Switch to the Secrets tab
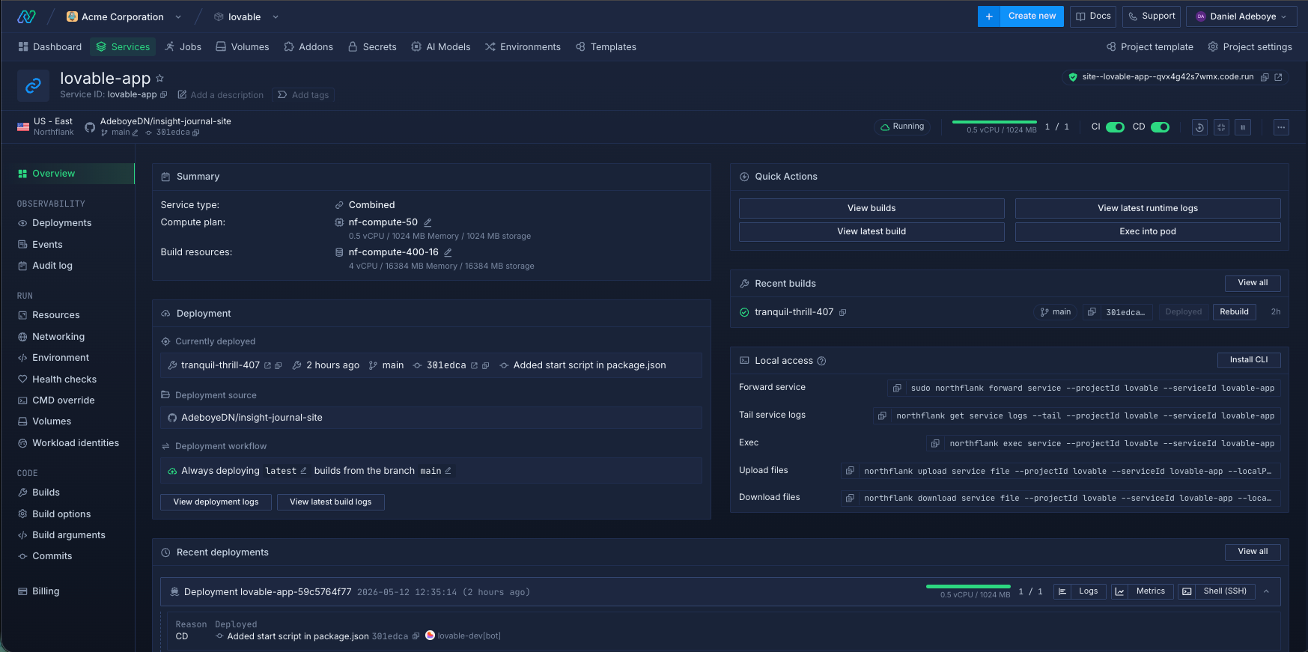The width and height of the screenshot is (1308, 652). [372, 46]
